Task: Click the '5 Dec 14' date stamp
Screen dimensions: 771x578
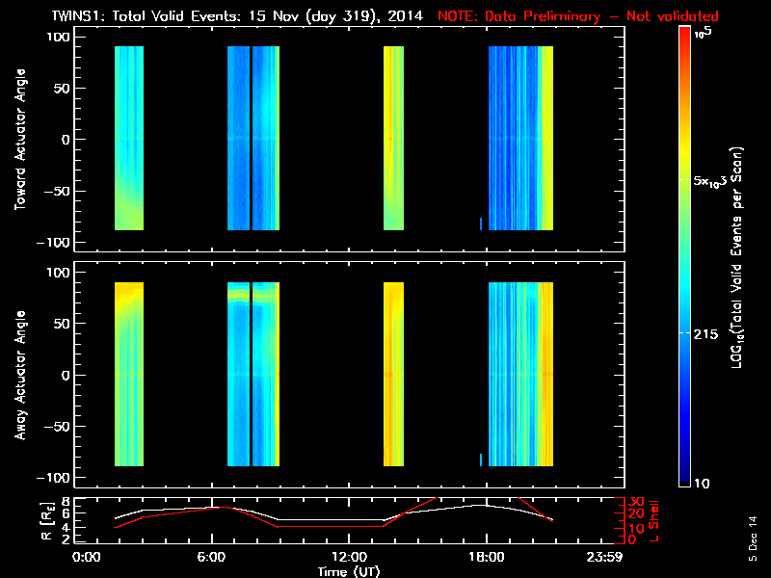Action: [x=752, y=544]
